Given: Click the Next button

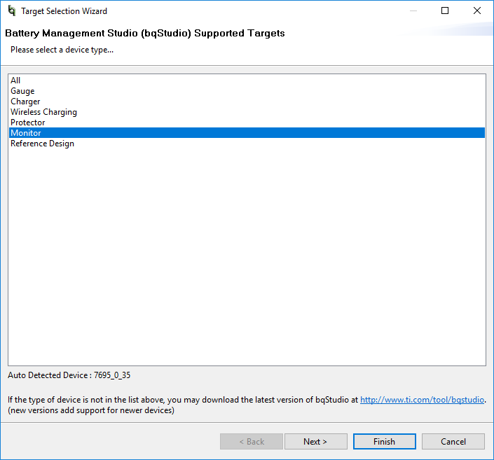Looking at the screenshot, I should (x=316, y=441).
